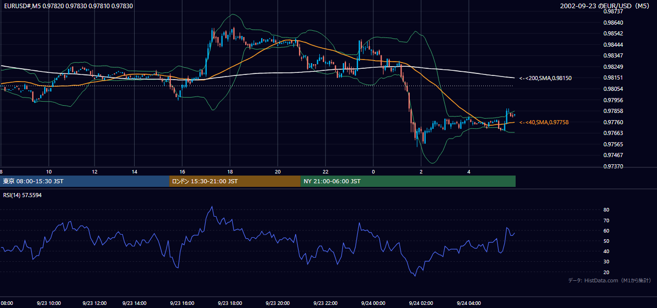This screenshot has height=308, width=657.
Task: Click the bottom time label 9/24 02:00
Action: click(x=421, y=303)
